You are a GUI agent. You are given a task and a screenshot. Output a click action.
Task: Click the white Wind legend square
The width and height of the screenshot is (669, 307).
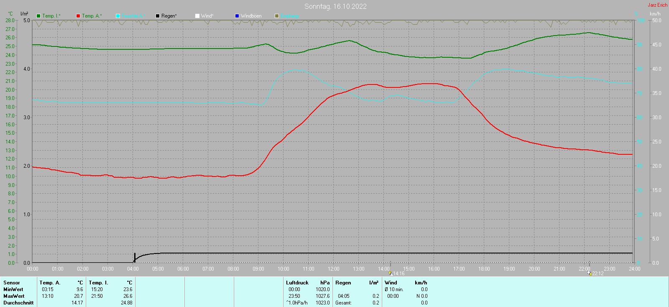[197, 16]
